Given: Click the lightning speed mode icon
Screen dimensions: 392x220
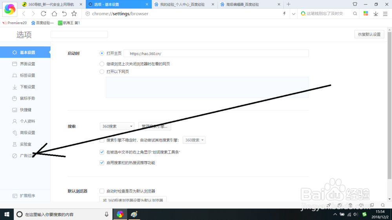Looking at the screenshot, I should tap(284, 14).
